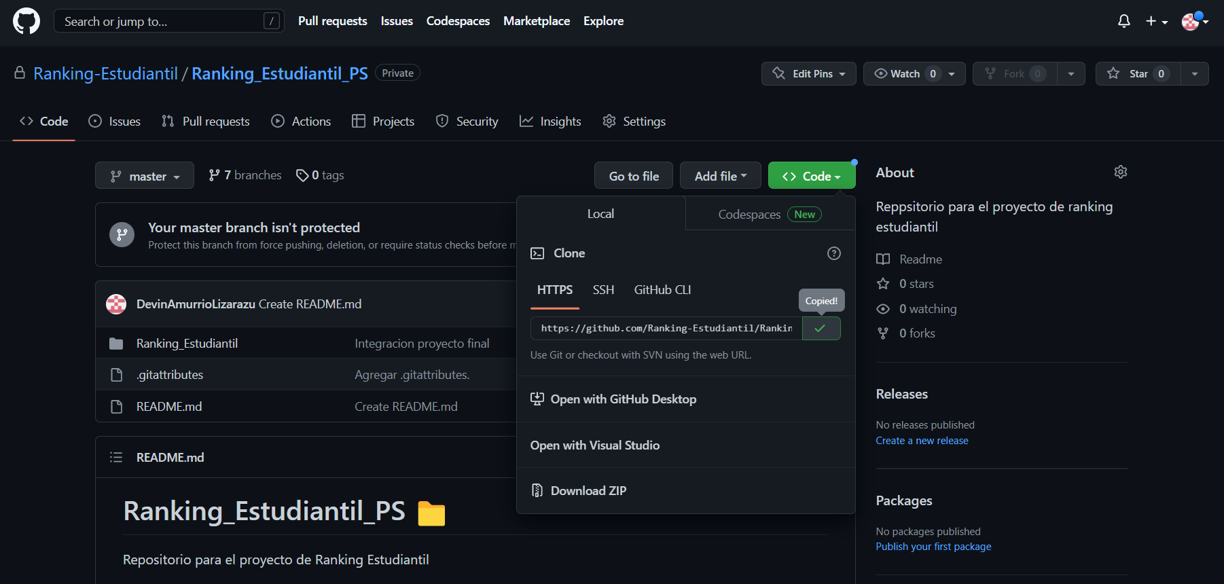This screenshot has height=584, width=1224.
Task: Click the Ranking_Estudiantil folder icon
Action: (x=116, y=344)
